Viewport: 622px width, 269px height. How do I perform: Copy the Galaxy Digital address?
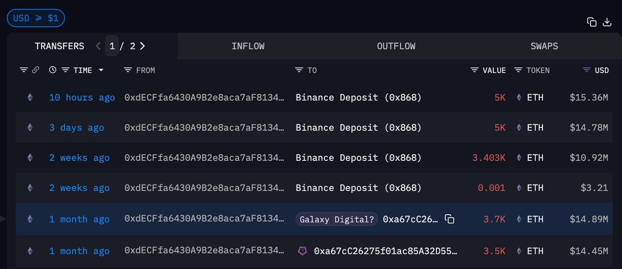pyautogui.click(x=449, y=219)
